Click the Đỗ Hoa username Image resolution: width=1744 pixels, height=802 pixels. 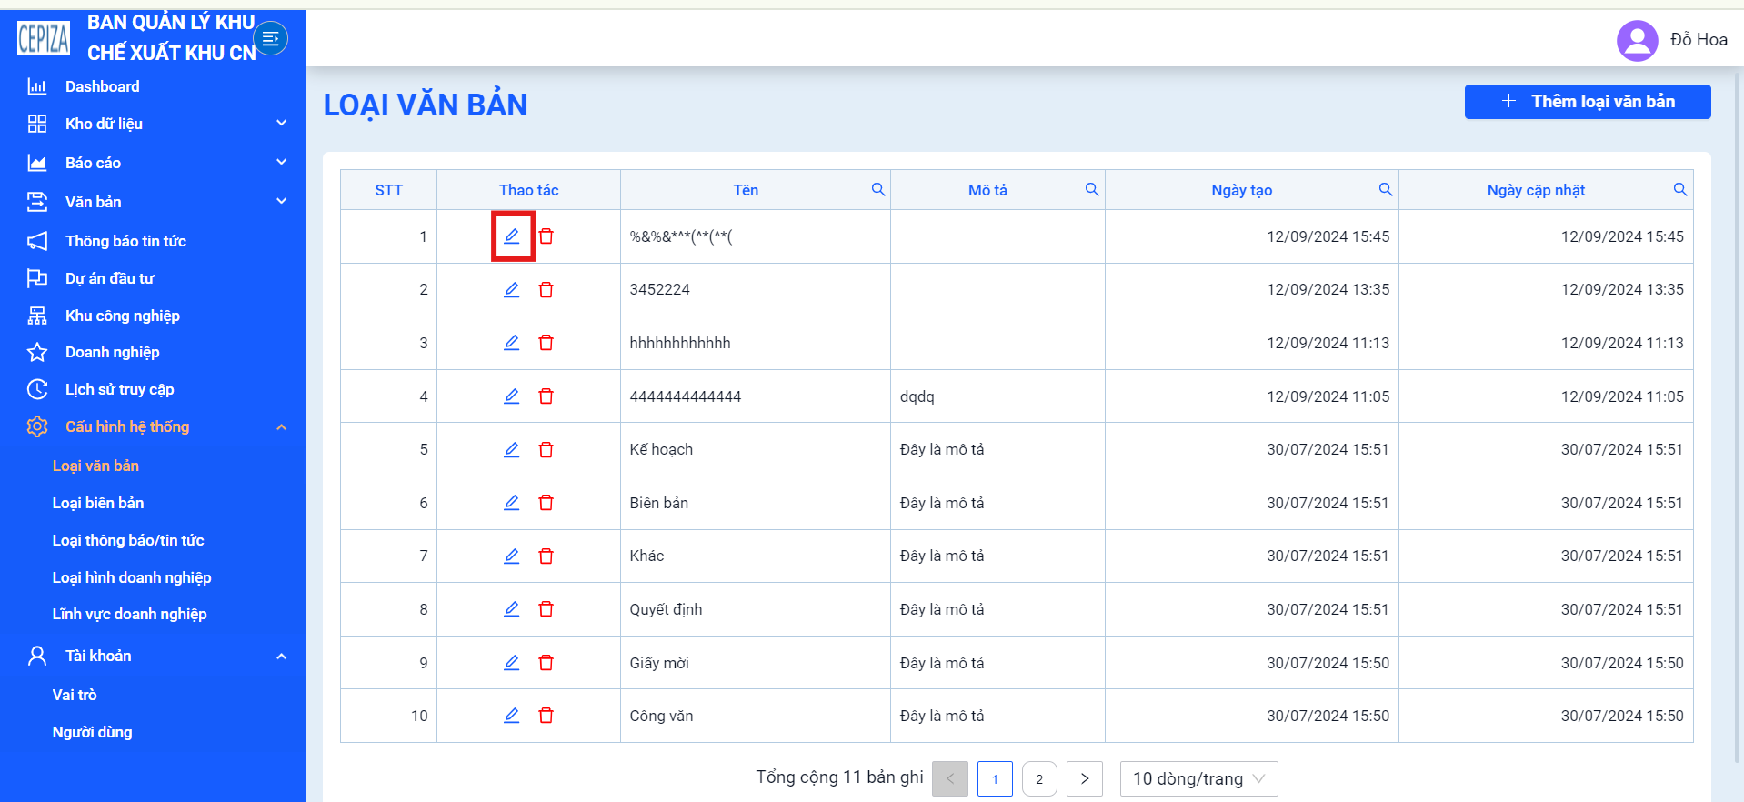[1699, 39]
